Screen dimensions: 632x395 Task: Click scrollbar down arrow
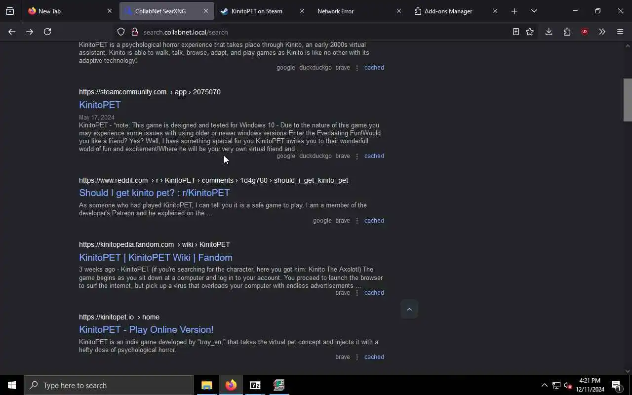tap(628, 371)
